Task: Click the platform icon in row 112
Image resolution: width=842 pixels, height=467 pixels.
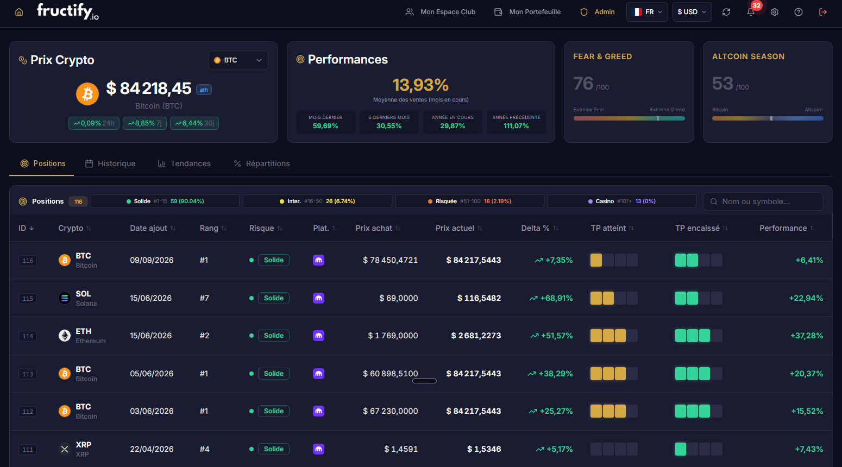Action: 319,411
